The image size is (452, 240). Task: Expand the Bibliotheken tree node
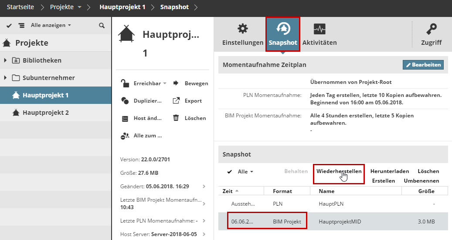point(5,60)
